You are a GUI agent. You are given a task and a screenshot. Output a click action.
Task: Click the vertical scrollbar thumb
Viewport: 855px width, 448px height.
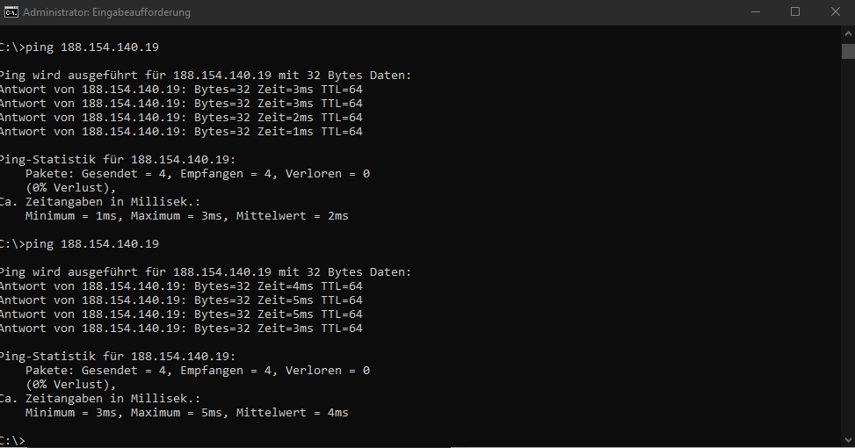point(848,49)
